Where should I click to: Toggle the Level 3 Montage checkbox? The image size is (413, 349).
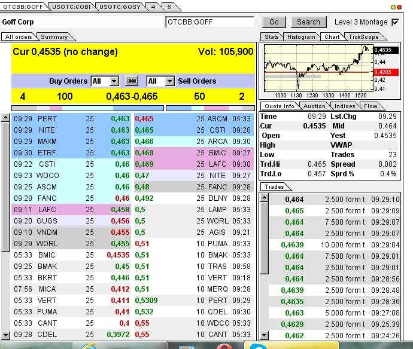pos(395,22)
